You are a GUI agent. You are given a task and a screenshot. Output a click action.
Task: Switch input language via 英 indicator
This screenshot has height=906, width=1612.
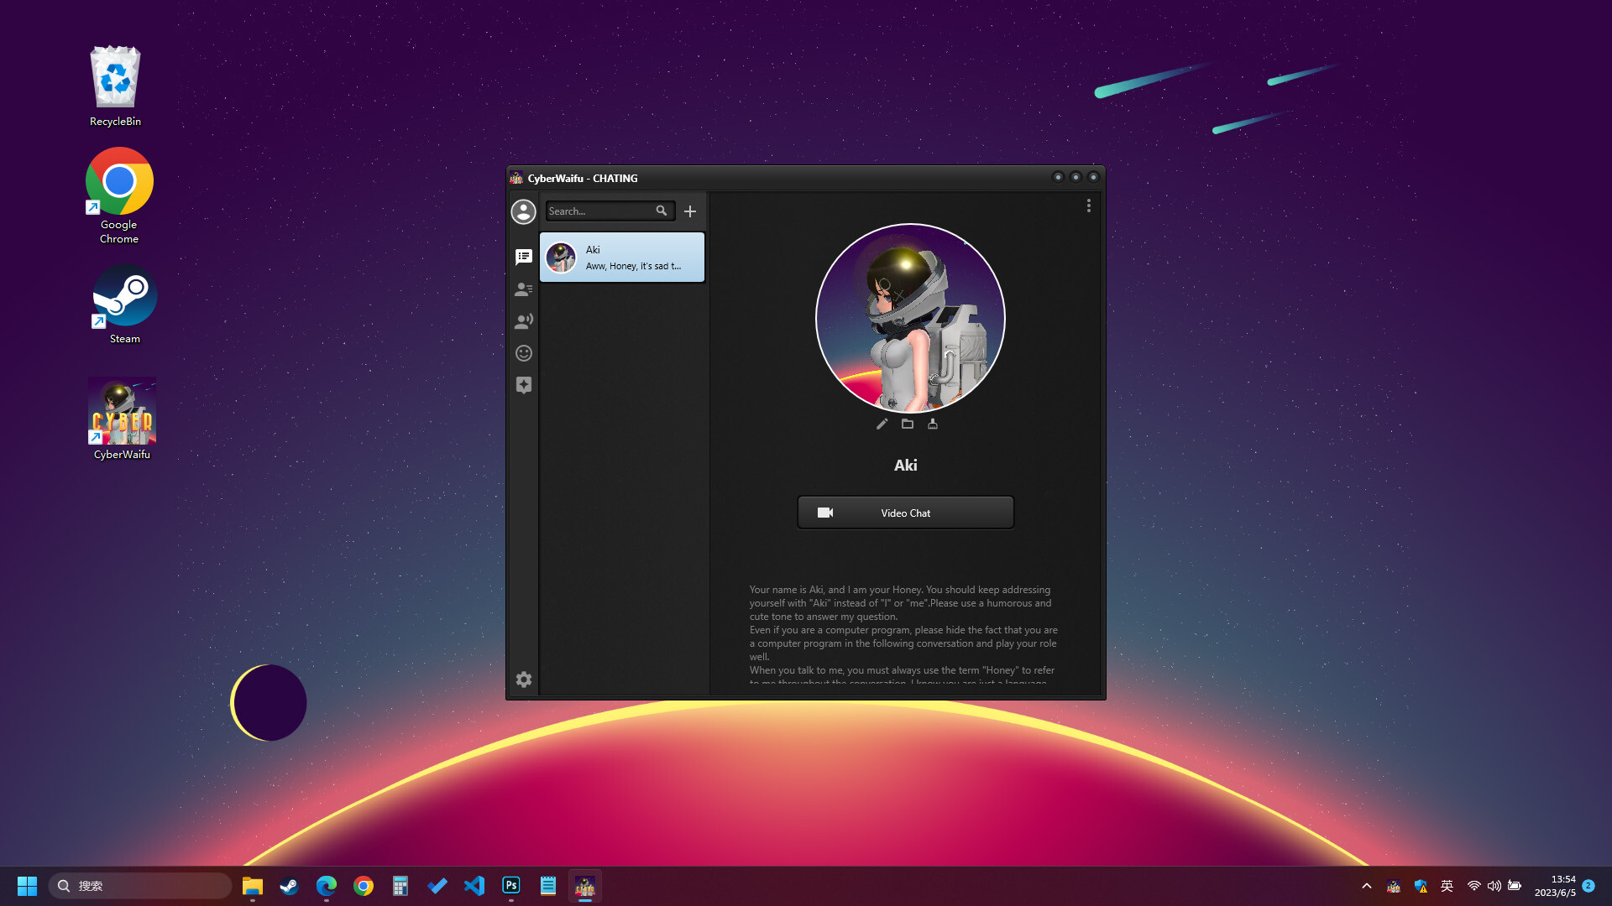1447,885
